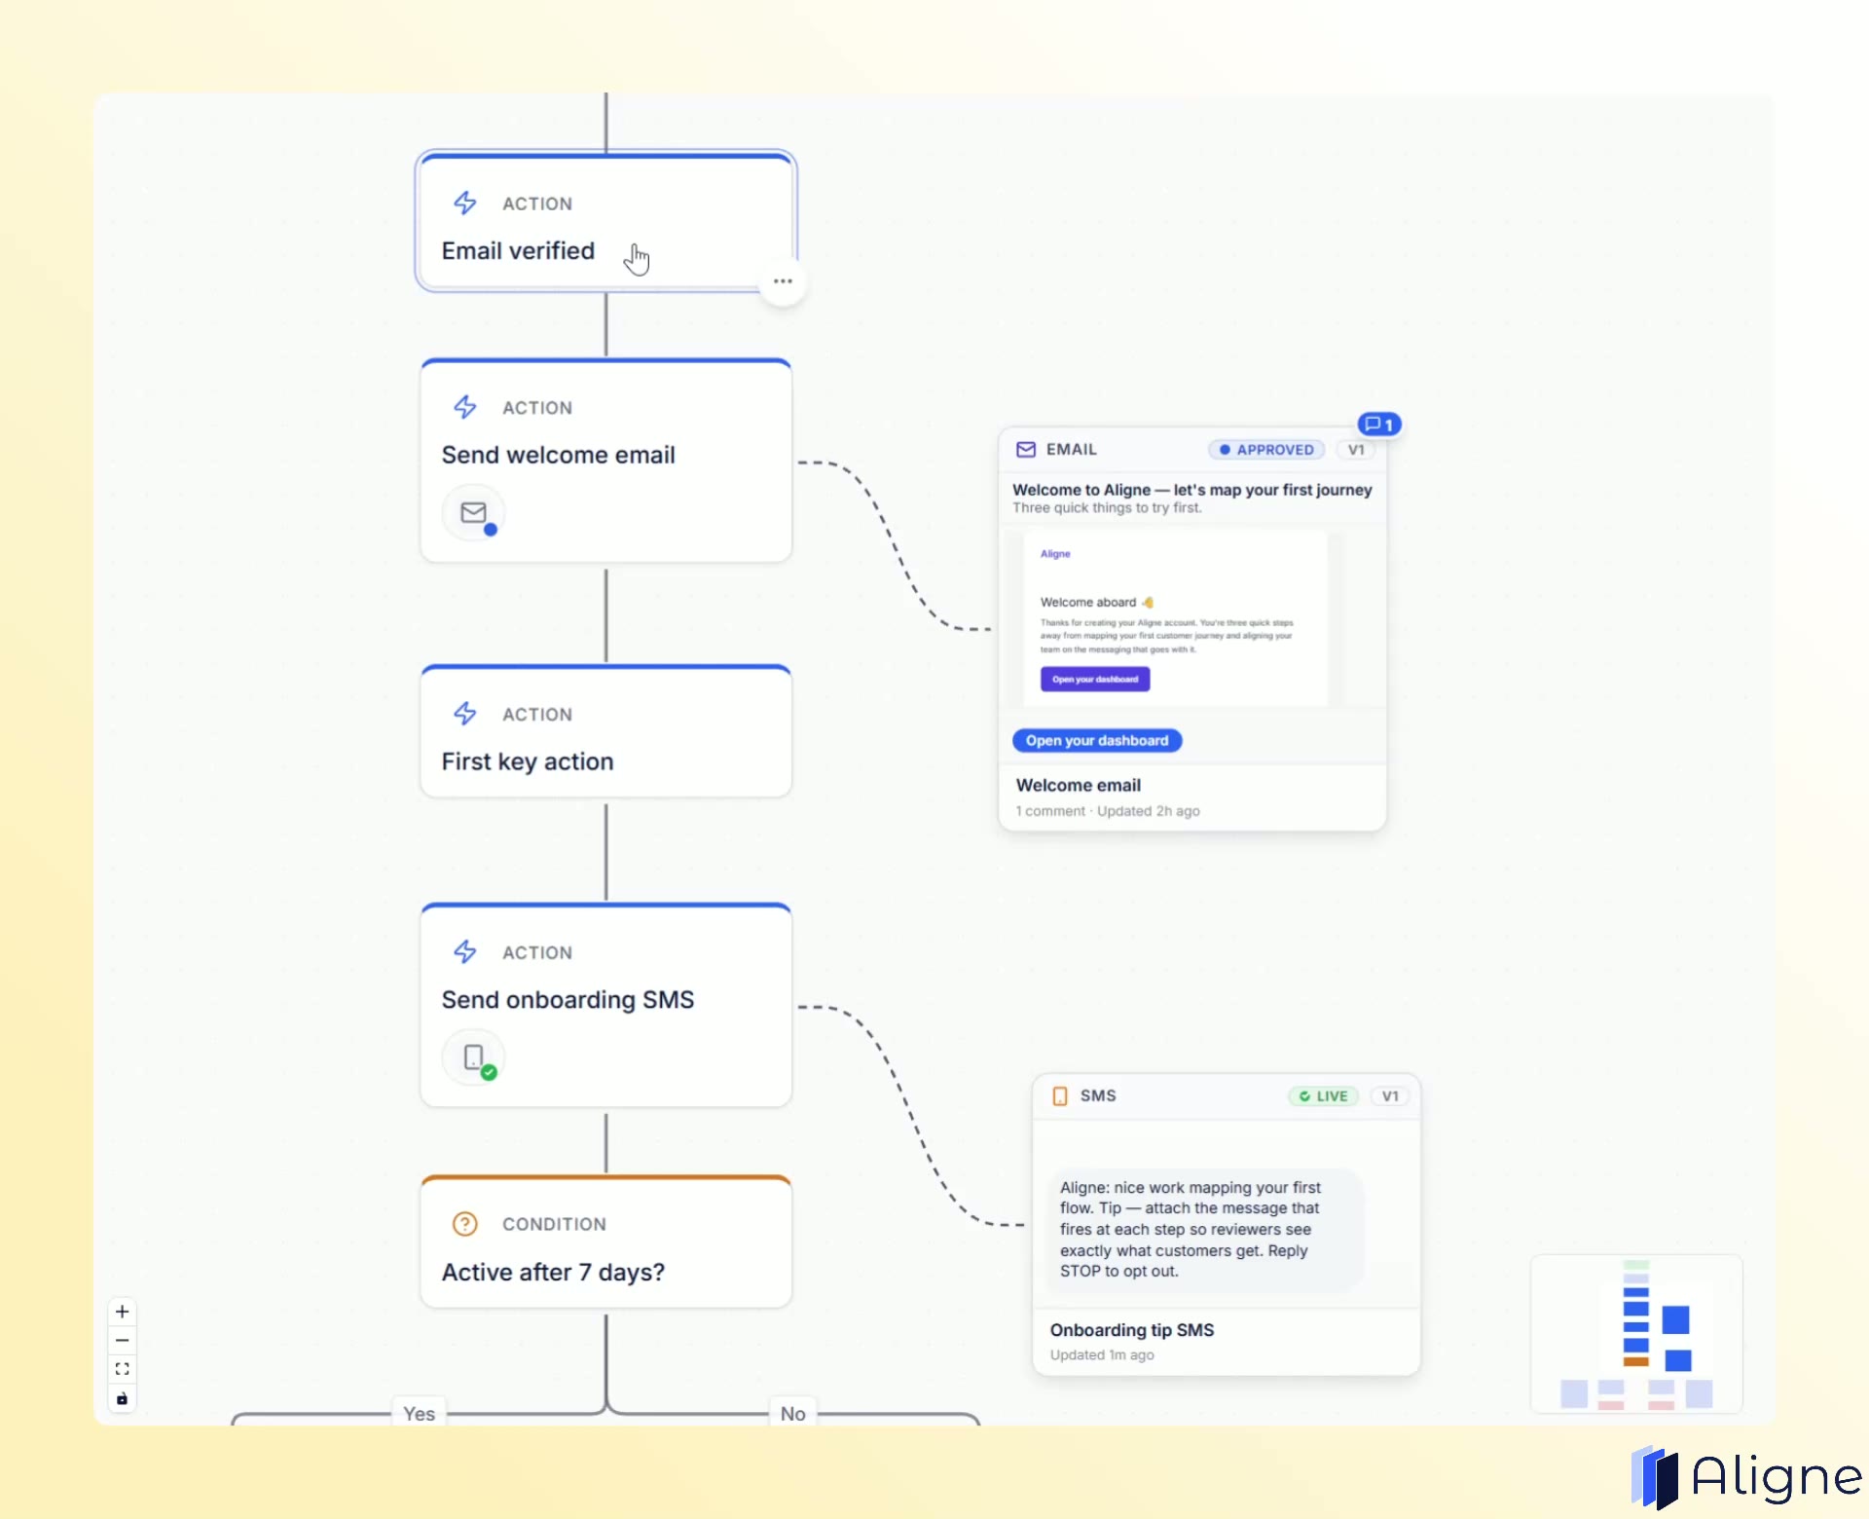This screenshot has width=1869, height=1519.
Task: Select the Active after 7 days? condition node
Action: (x=606, y=1241)
